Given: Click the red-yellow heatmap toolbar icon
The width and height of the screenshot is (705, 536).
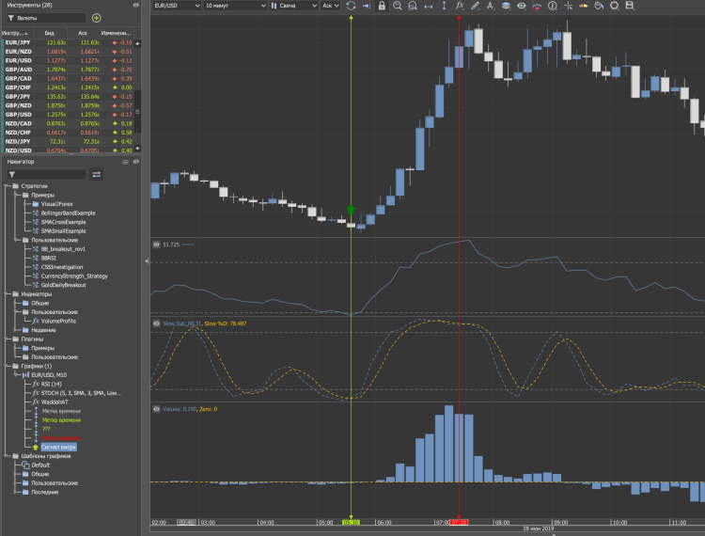Looking at the screenshot, I should coord(583,6).
